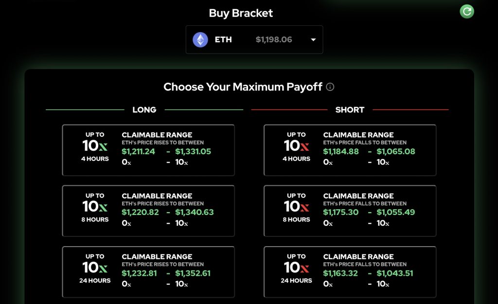Expand the ETH asset dropdown arrow

click(313, 40)
